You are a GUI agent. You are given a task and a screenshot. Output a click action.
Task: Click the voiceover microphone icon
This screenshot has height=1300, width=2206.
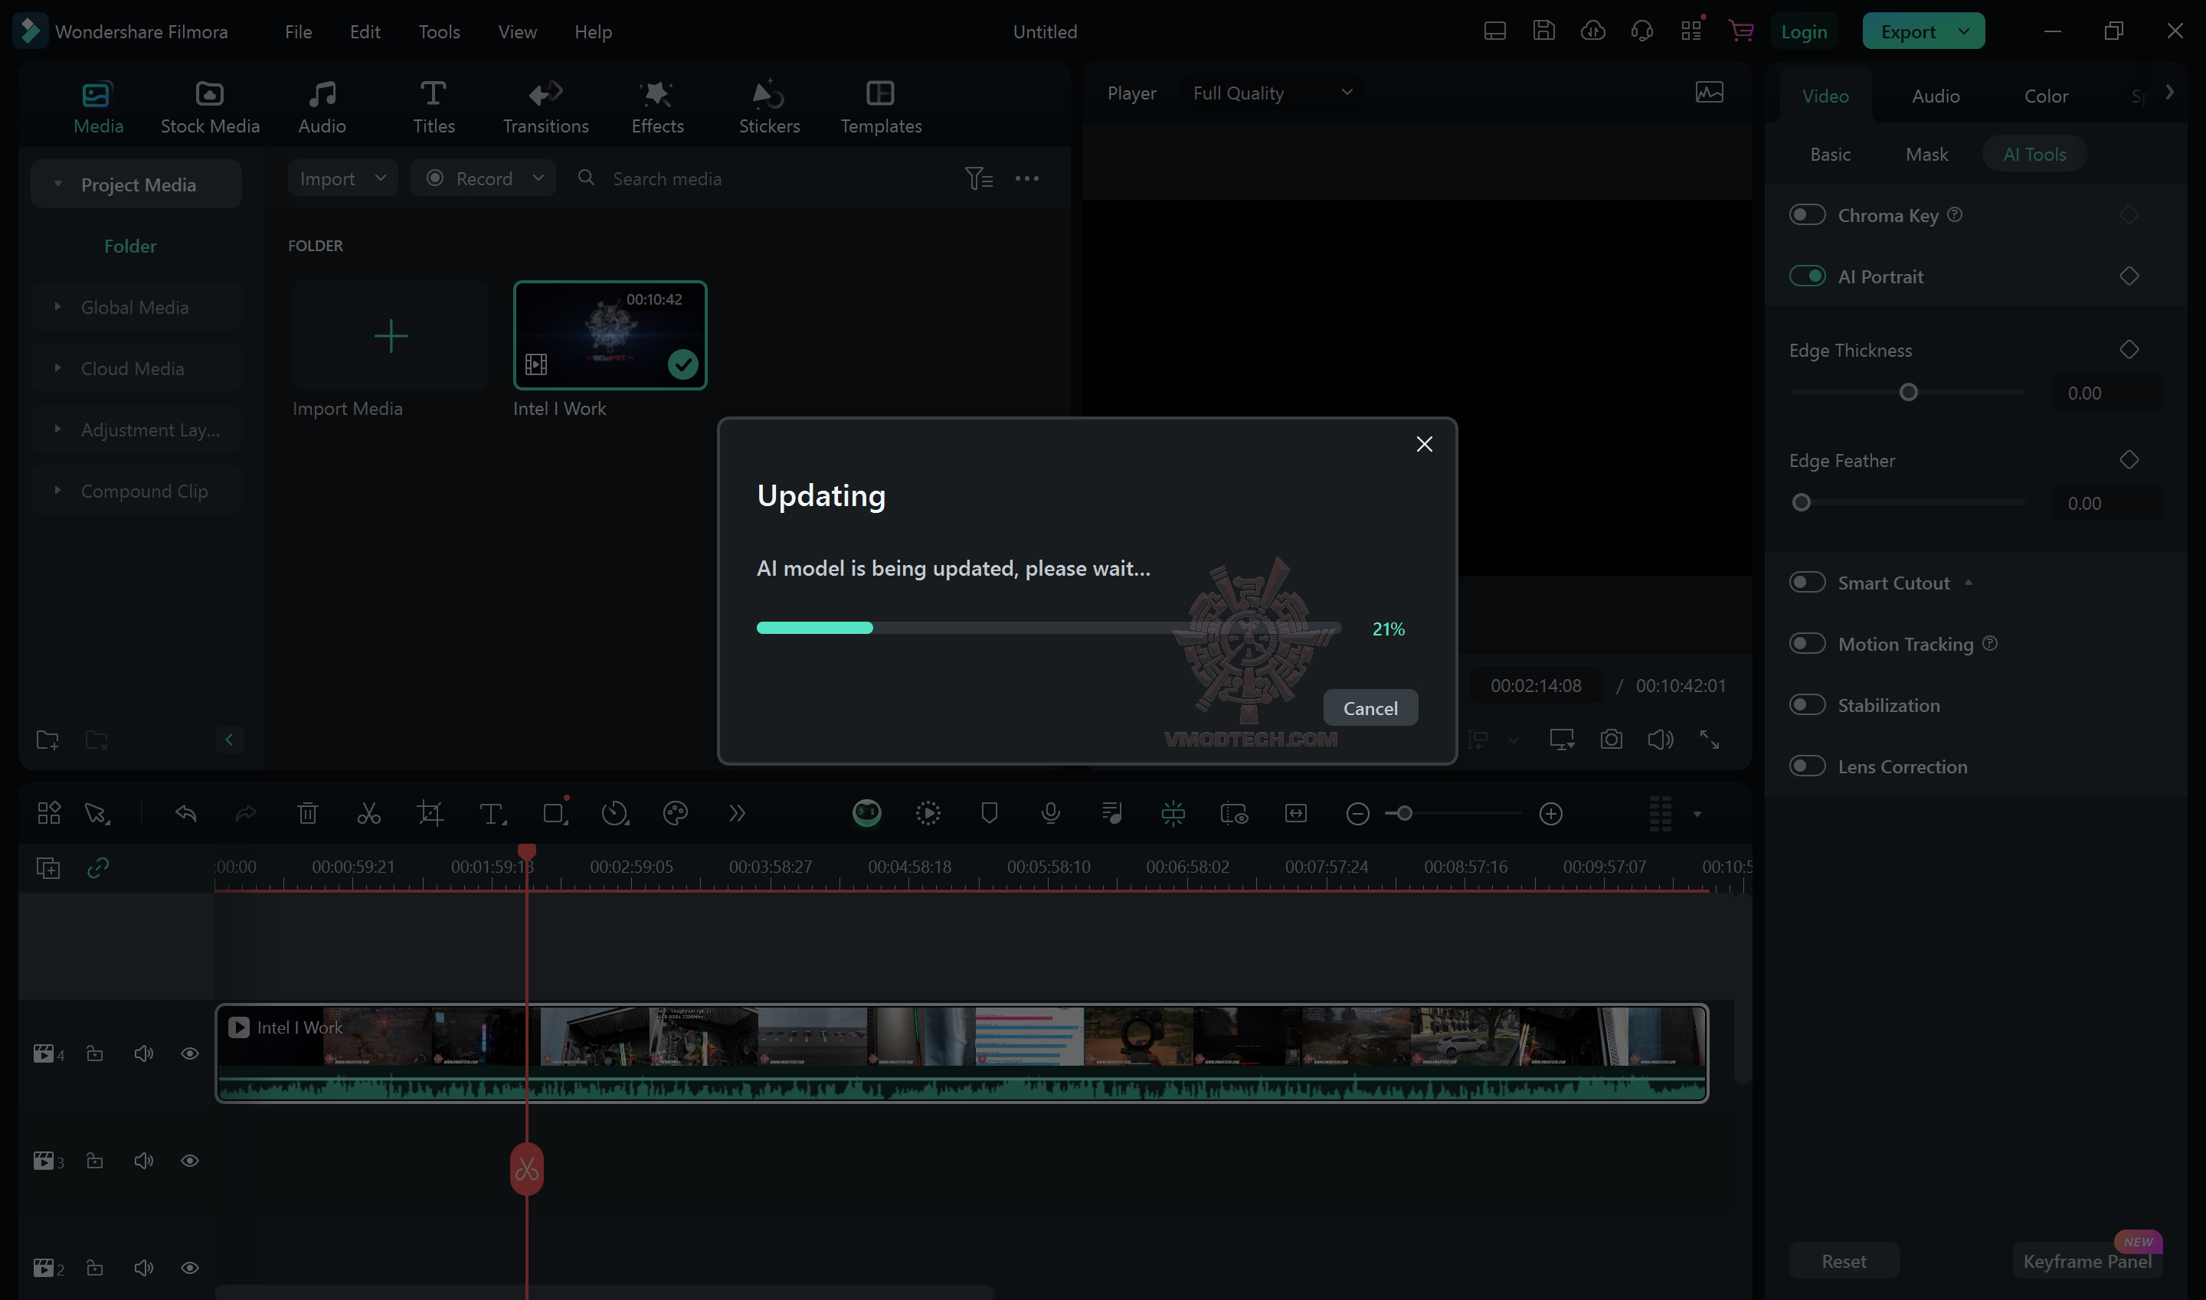pyautogui.click(x=1050, y=814)
